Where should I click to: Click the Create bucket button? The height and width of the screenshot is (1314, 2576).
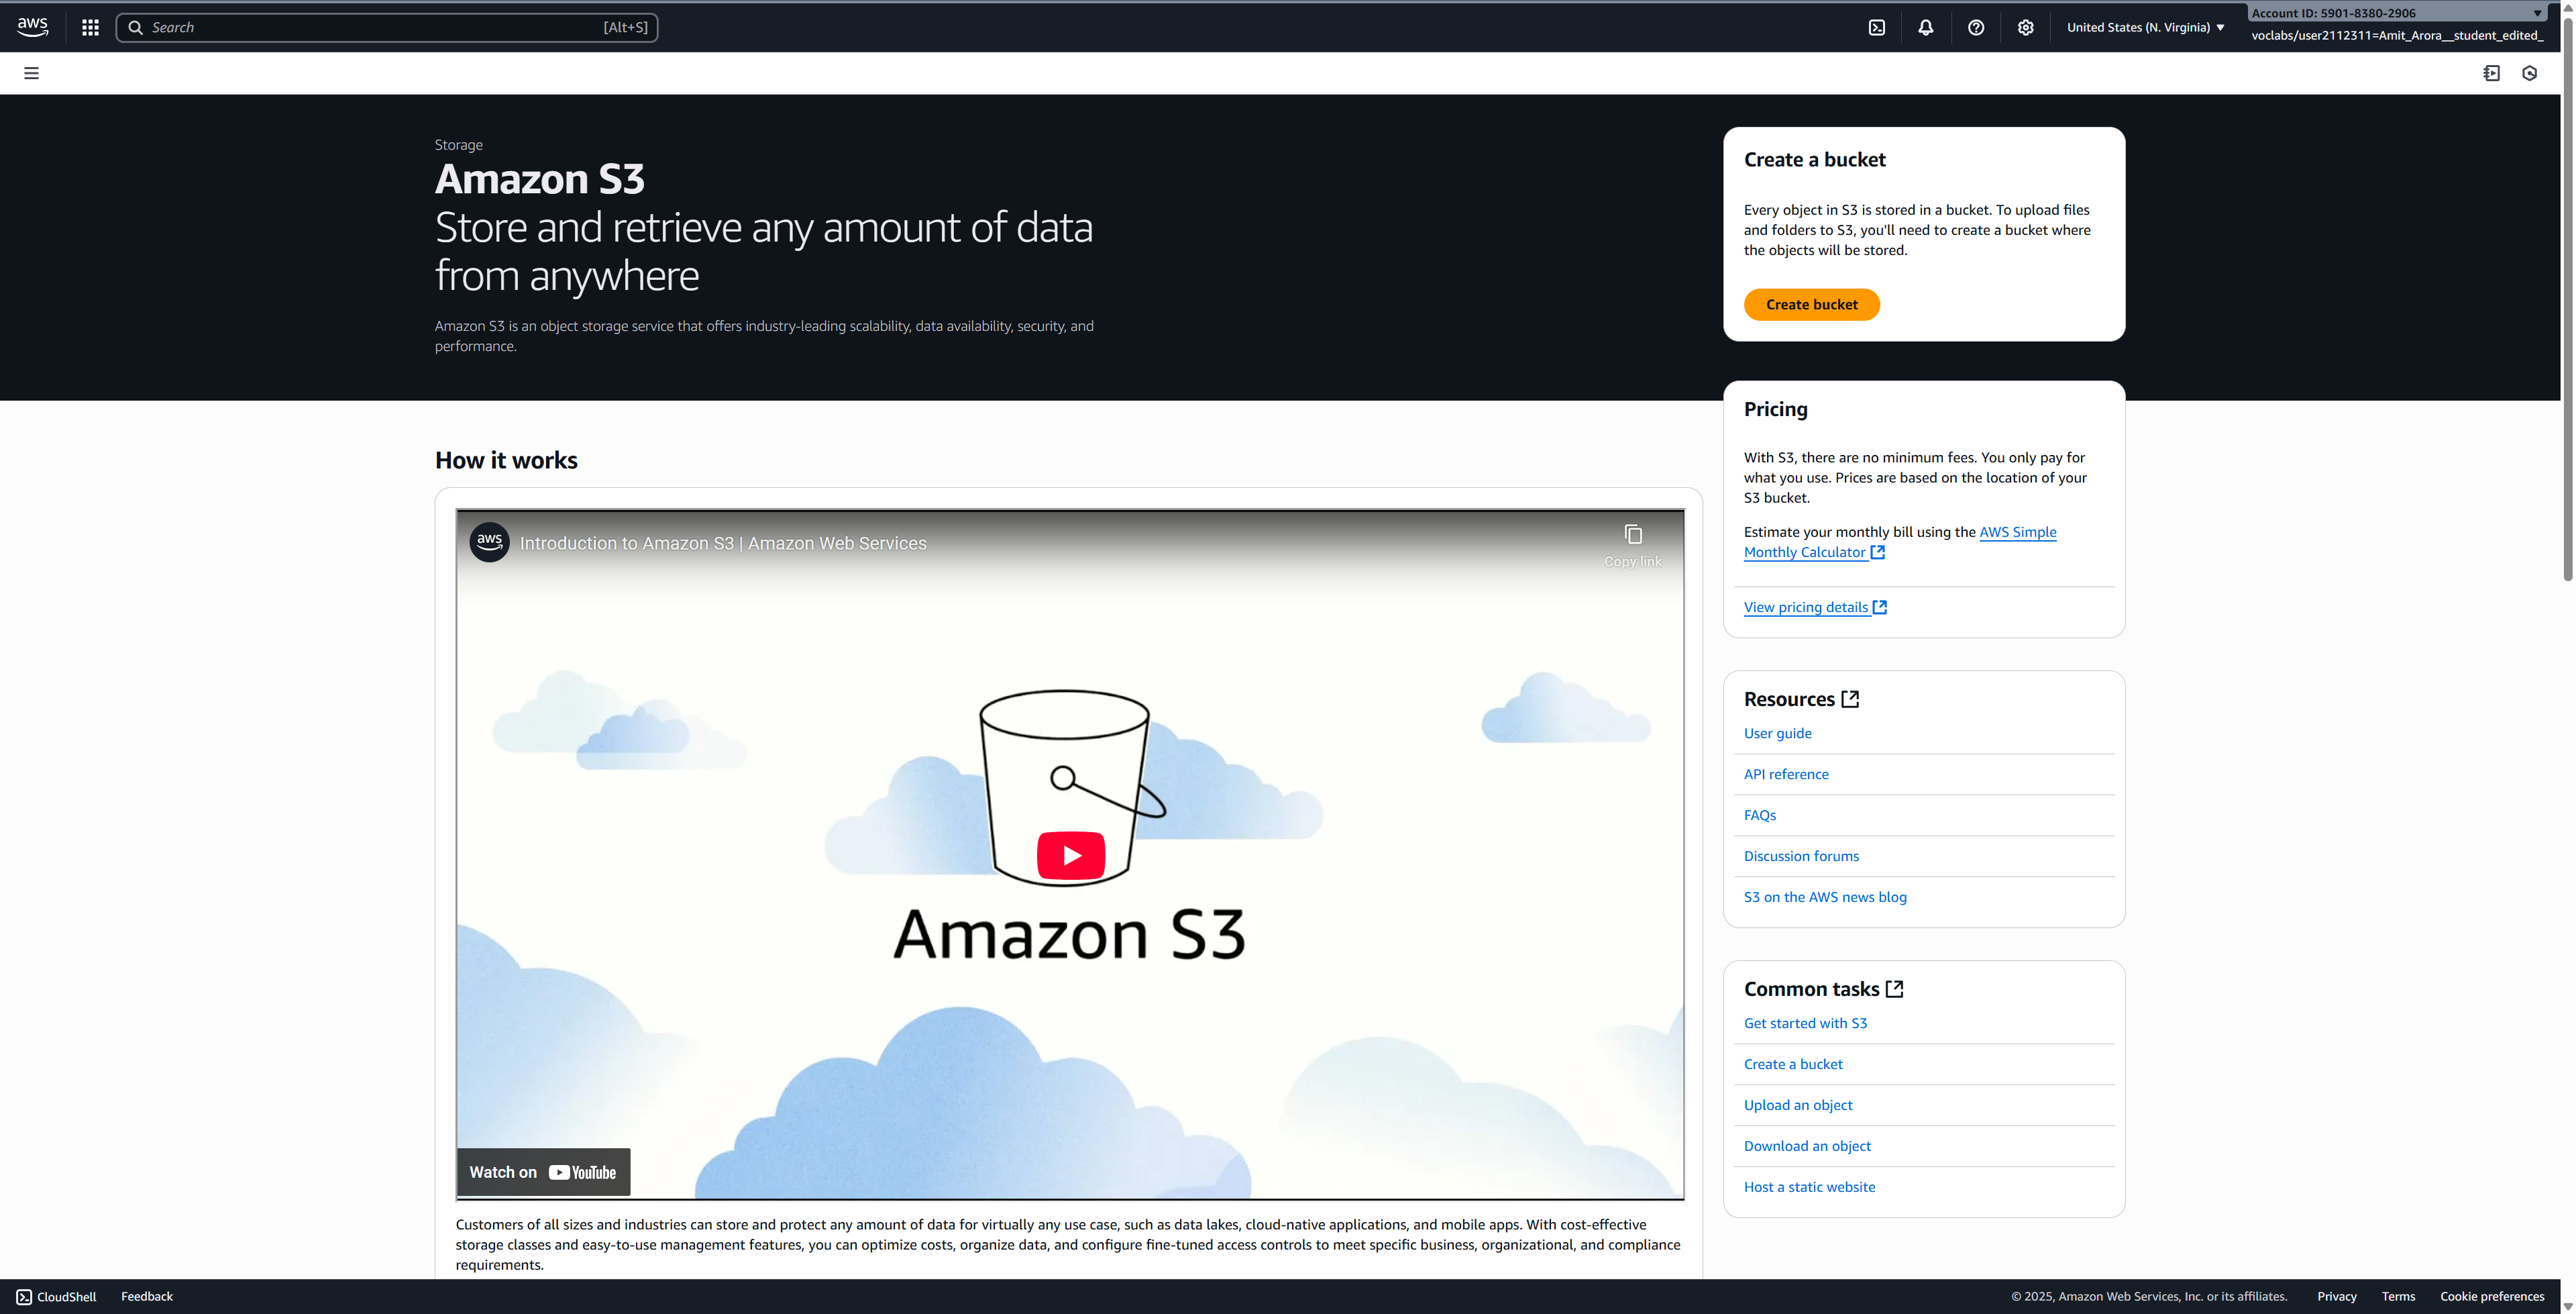coord(1811,304)
